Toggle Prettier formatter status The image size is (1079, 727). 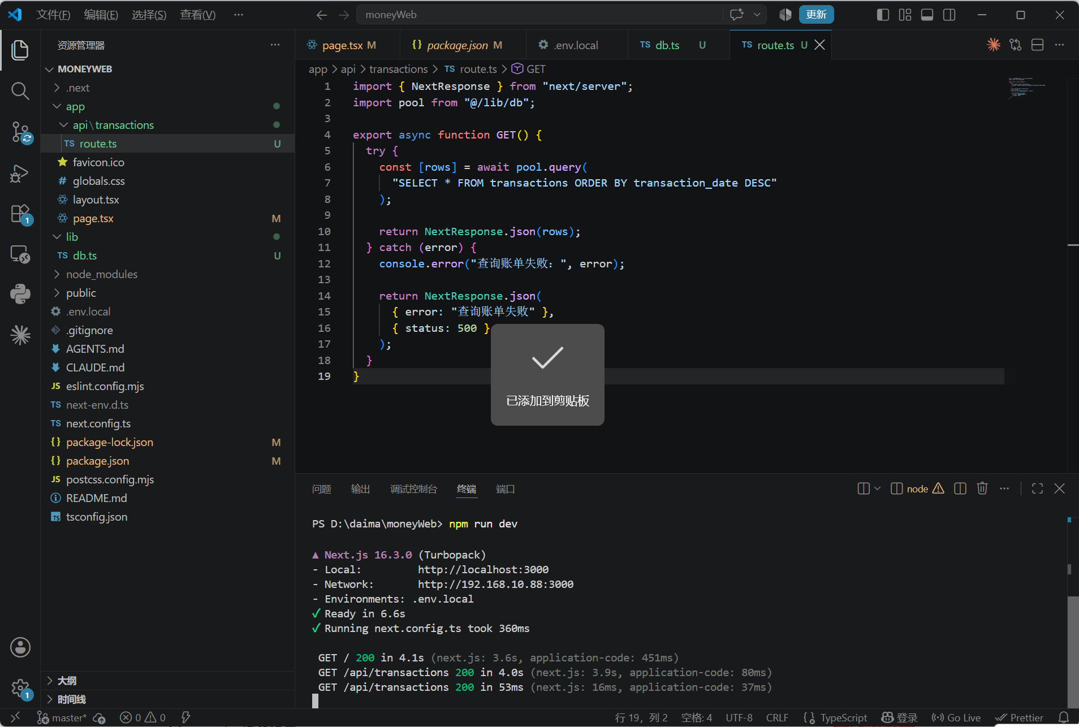coord(1020,717)
